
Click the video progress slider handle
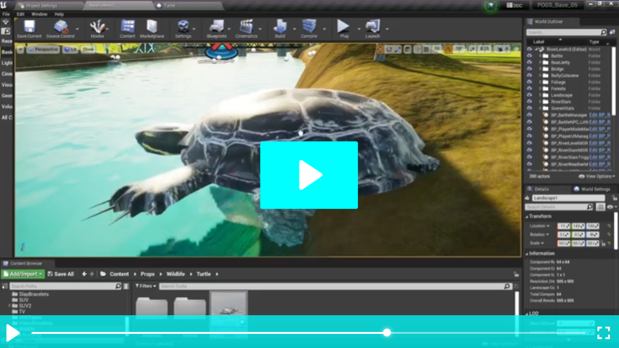coord(387,333)
